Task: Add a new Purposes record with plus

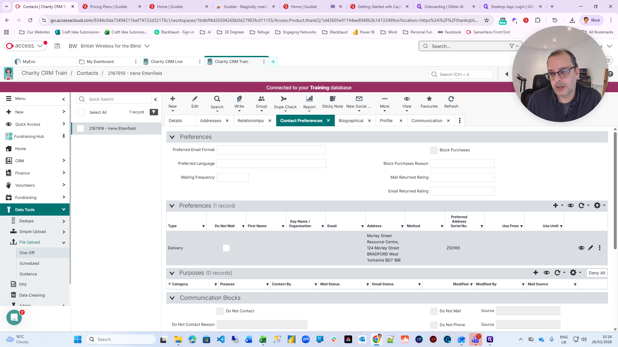Action: (535, 273)
